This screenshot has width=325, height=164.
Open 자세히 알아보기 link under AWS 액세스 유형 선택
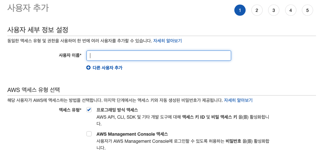pos(238,100)
